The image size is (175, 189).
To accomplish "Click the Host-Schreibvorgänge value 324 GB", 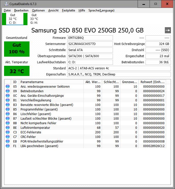I will (158, 44).
